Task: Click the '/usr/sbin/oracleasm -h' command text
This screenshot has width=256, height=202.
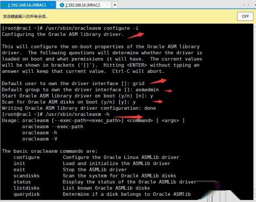Action: 77,114
